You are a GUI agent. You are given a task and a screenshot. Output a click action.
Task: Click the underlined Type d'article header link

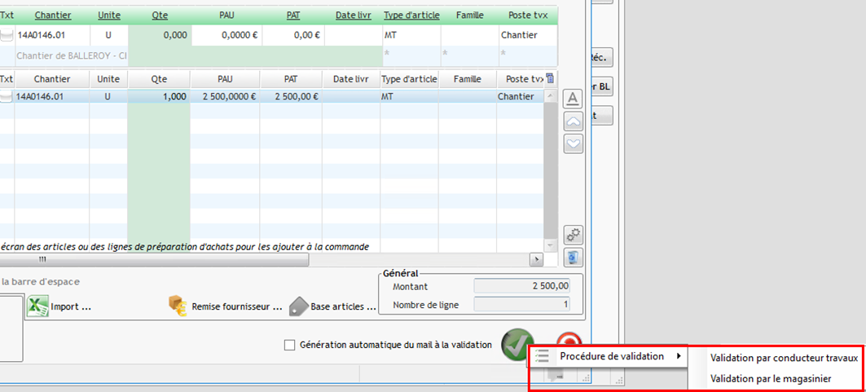click(x=411, y=15)
